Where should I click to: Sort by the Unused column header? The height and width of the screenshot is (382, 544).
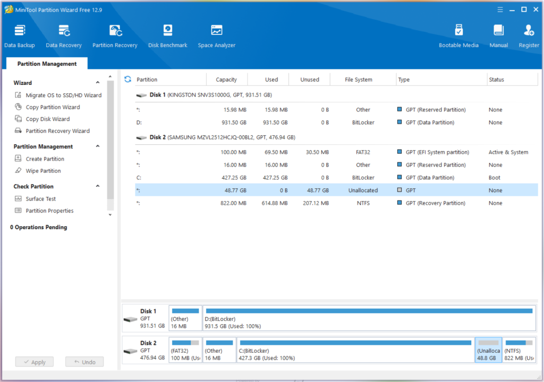310,80
